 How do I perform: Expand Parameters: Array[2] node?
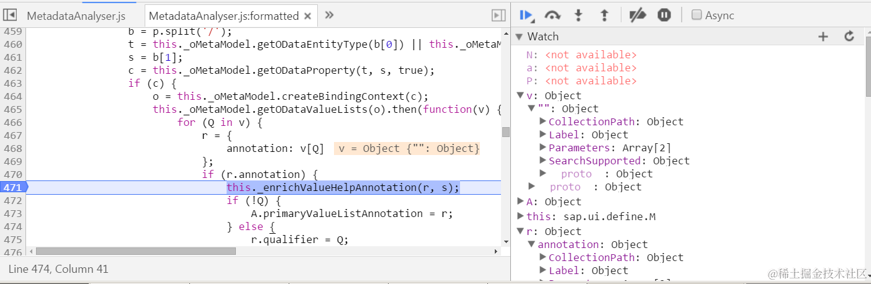543,148
